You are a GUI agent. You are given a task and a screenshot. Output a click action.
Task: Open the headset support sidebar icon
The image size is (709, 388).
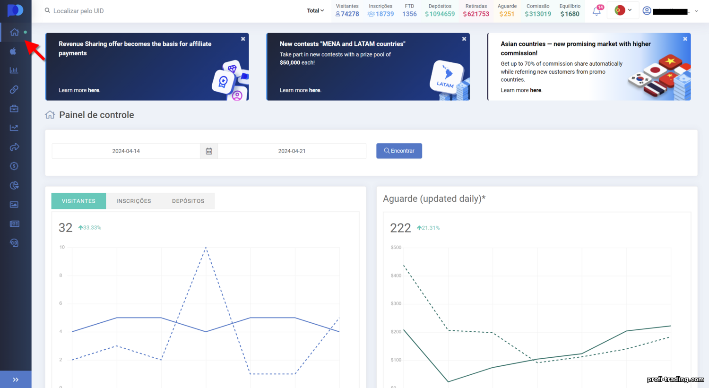[14, 243]
